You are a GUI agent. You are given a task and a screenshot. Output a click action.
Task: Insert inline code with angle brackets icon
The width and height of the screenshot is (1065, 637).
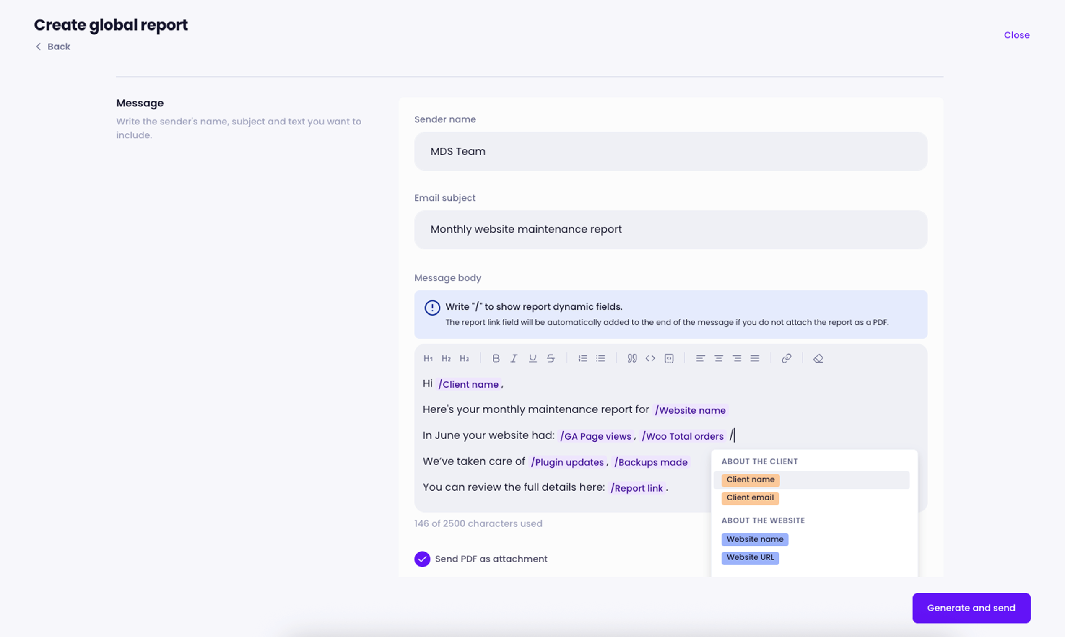click(650, 358)
